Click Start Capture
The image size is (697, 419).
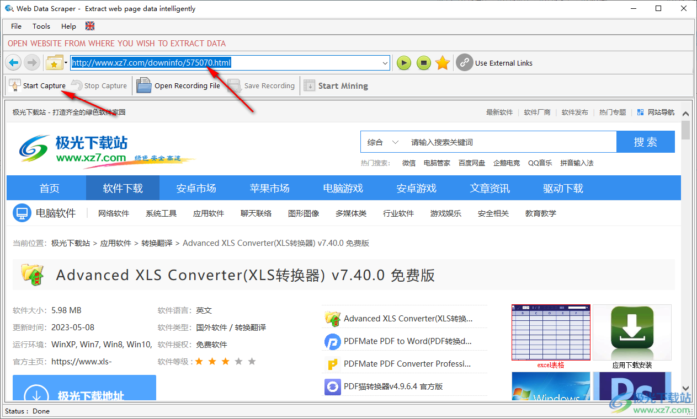click(x=37, y=85)
